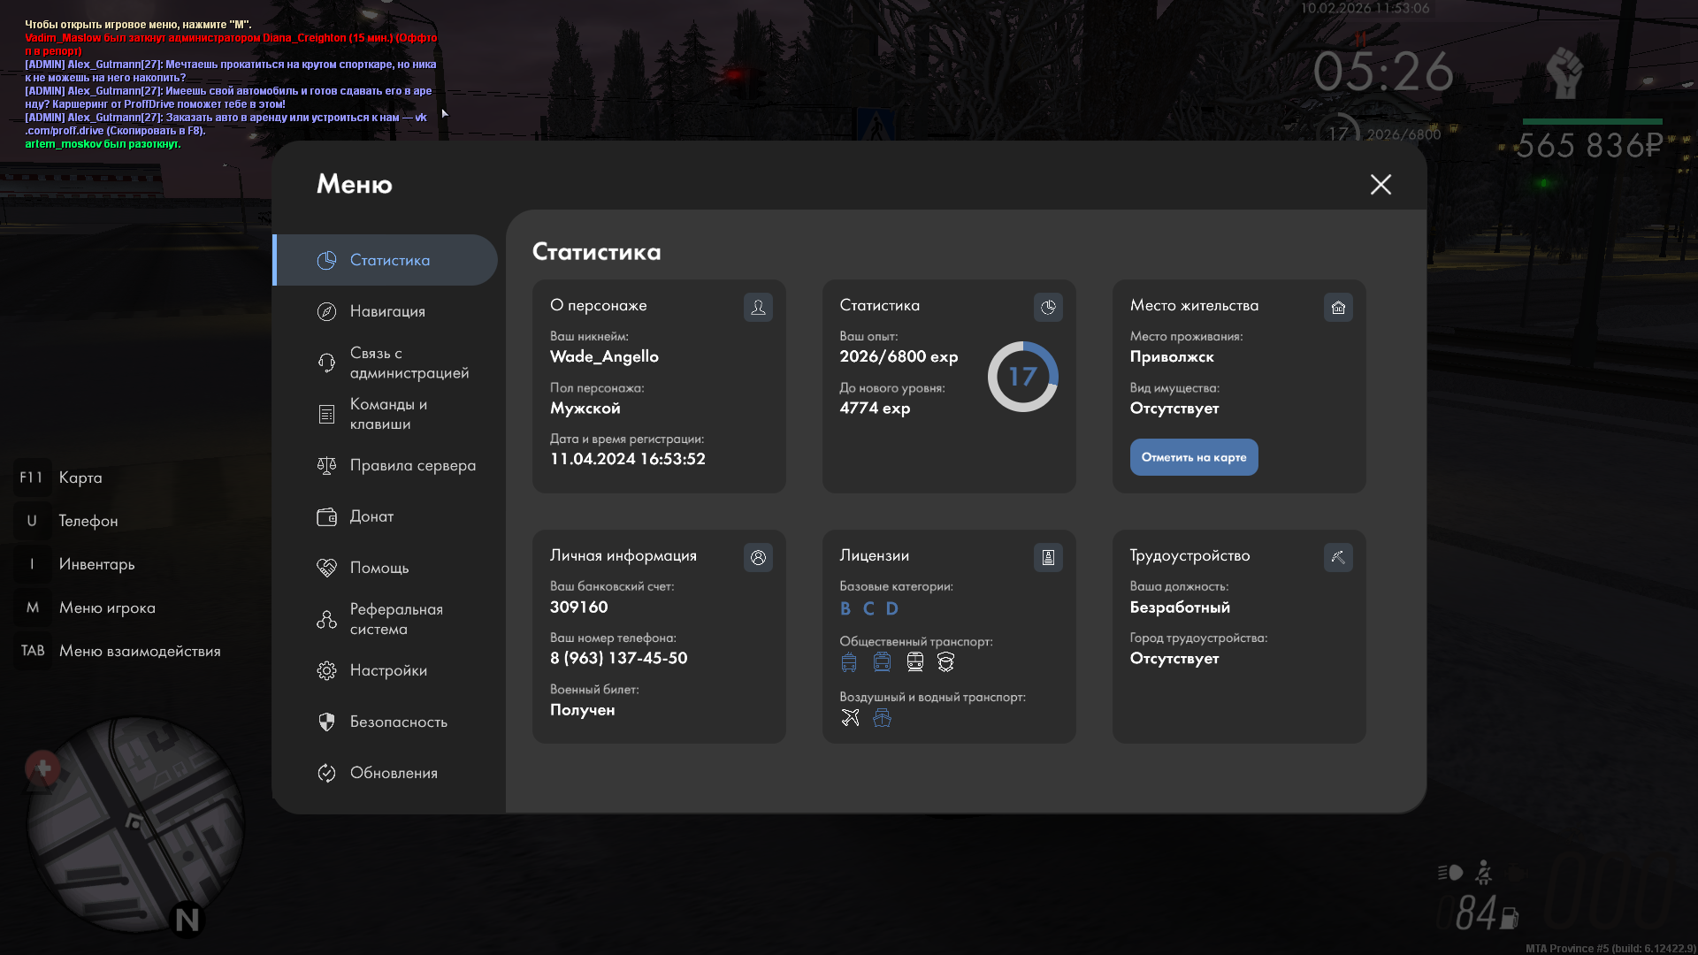Open the Донат menu section
The width and height of the screenshot is (1698, 955).
(371, 516)
